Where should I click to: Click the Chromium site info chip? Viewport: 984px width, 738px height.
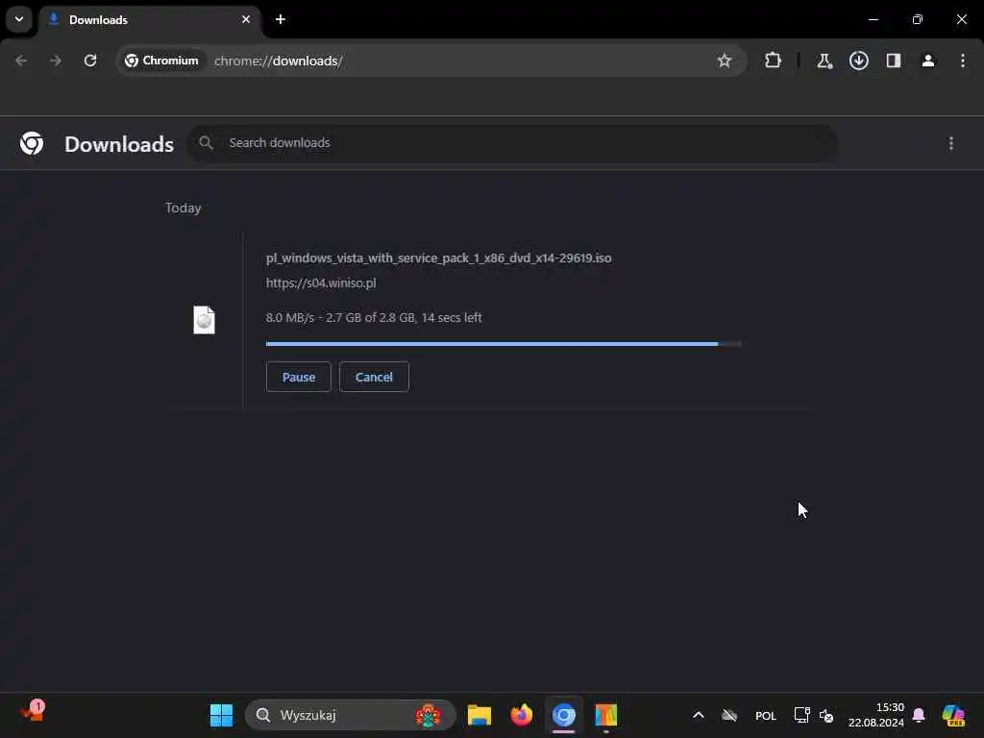point(161,61)
